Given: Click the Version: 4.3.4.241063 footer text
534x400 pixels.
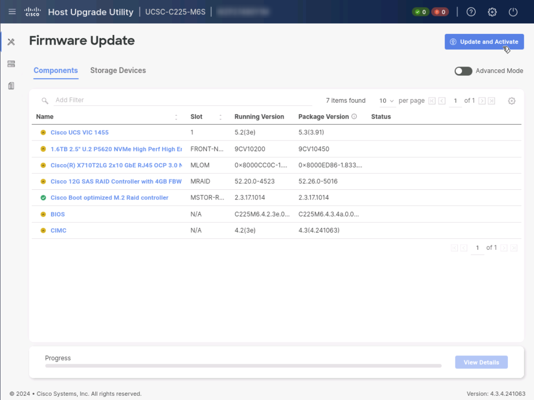Looking at the screenshot, I should pos(496,393).
